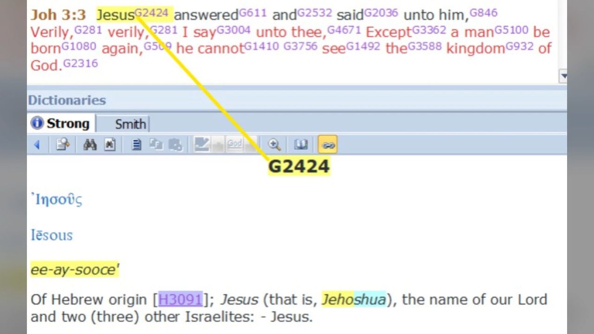Click the grayed-out God underline button
594x334 pixels.
pyautogui.click(x=234, y=145)
